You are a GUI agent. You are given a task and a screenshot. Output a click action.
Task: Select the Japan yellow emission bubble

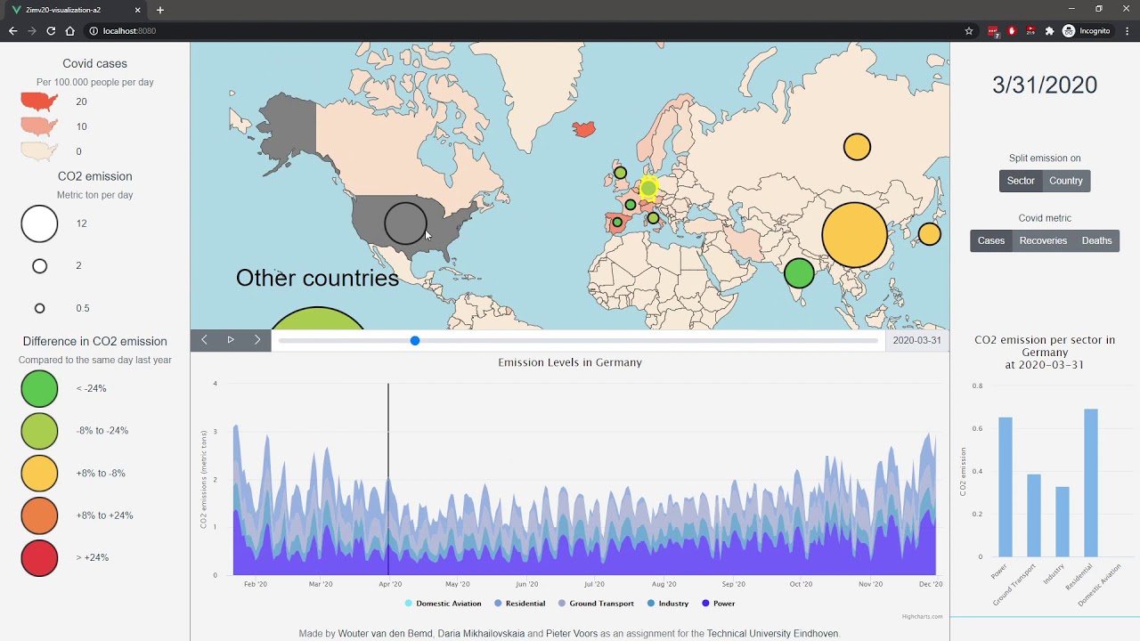point(929,234)
